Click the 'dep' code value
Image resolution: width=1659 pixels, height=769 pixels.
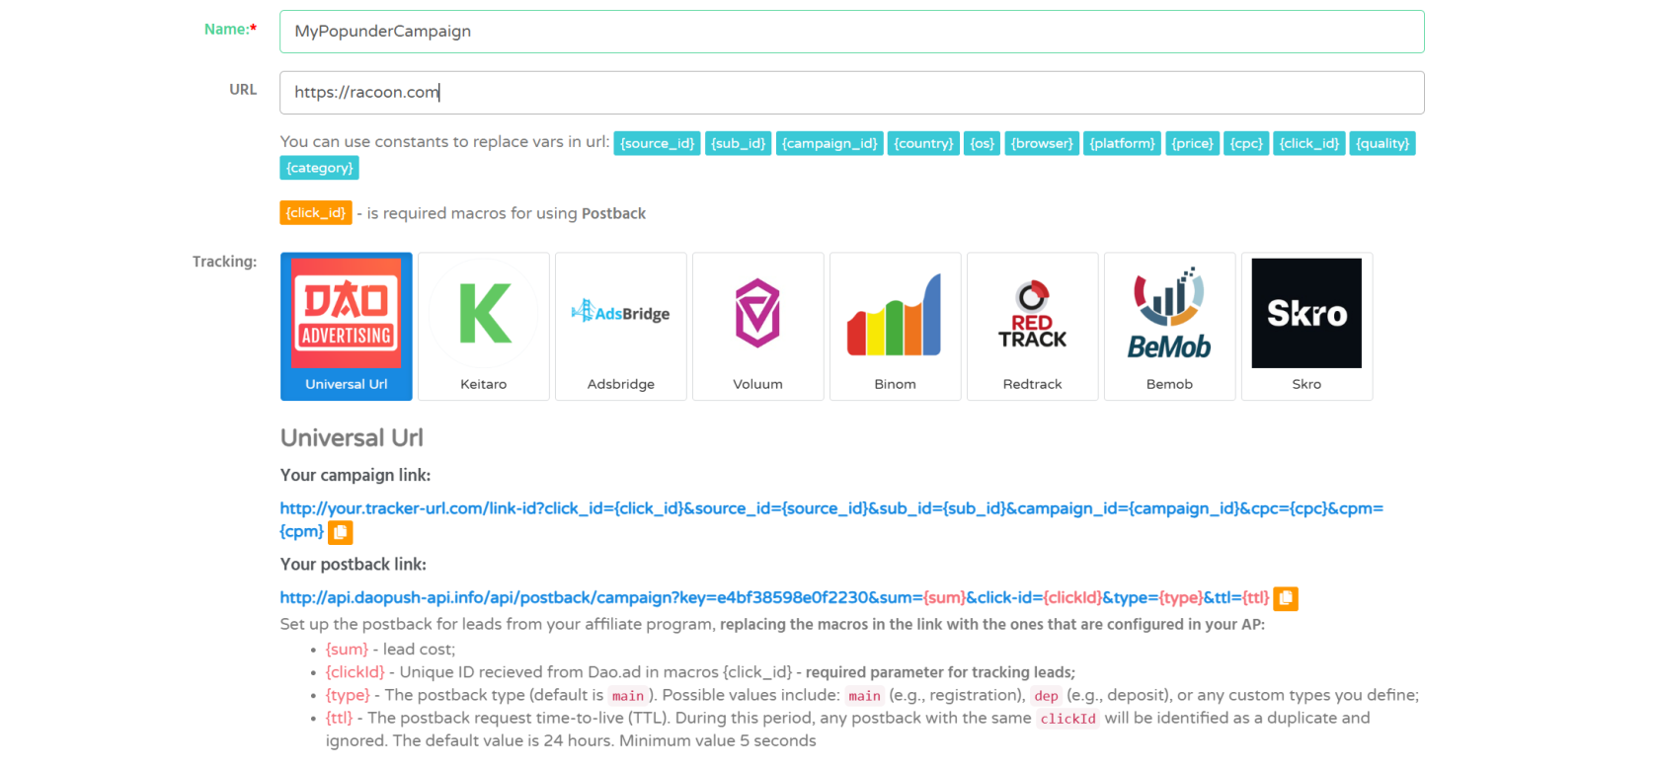[1046, 696]
